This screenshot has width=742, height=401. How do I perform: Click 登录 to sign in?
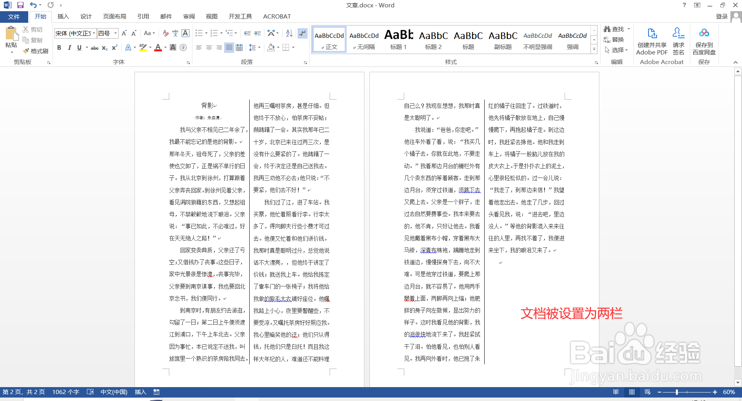pyautogui.click(x=722, y=17)
